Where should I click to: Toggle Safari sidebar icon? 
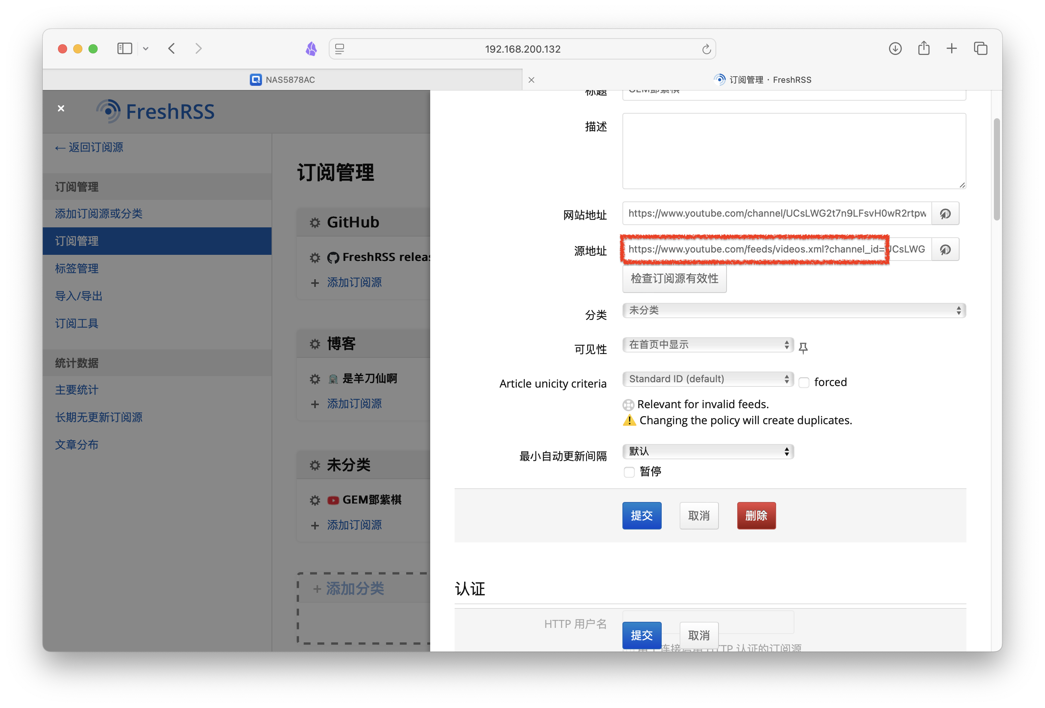pyautogui.click(x=125, y=48)
